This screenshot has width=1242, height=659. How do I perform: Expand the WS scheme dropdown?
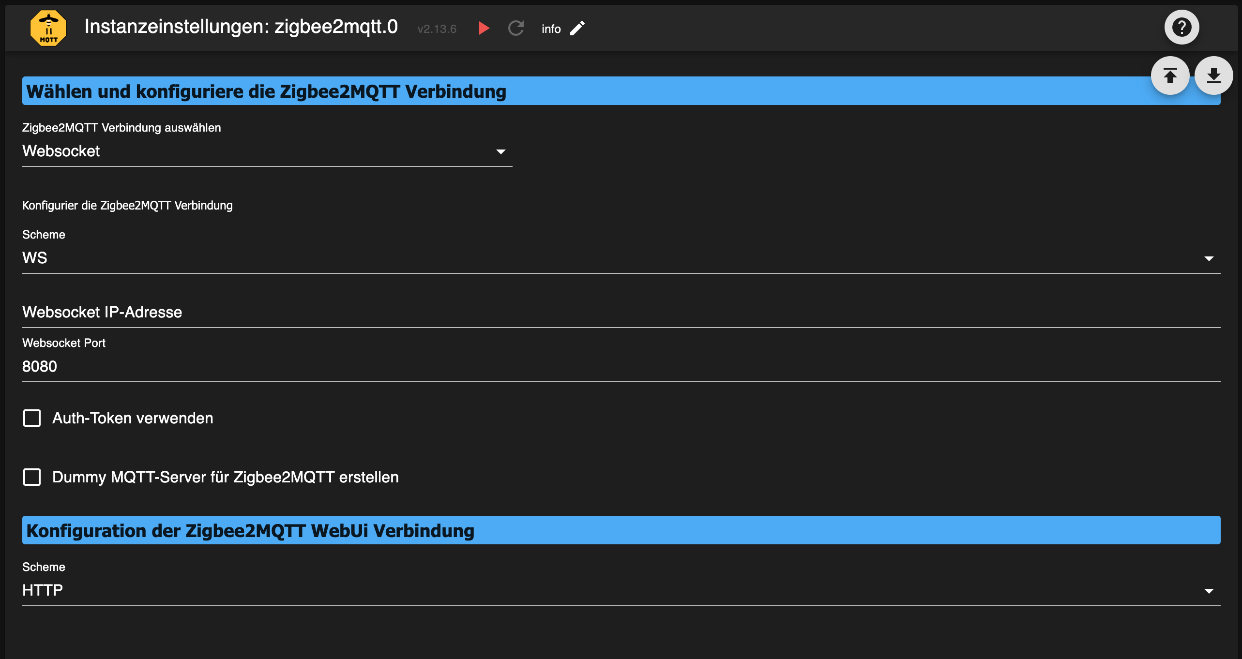click(621, 258)
